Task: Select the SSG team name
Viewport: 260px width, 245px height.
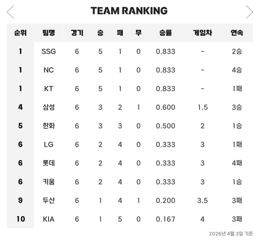Action: 48,52
